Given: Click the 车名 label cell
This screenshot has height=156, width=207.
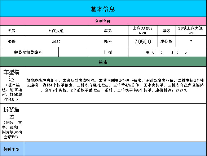Looking at the screenshot, I should pyautogui.click(x=167, y=31).
